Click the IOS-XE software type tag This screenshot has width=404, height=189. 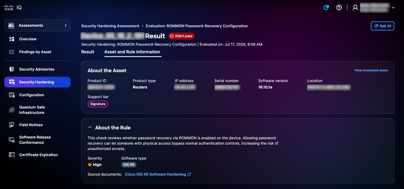point(129,164)
